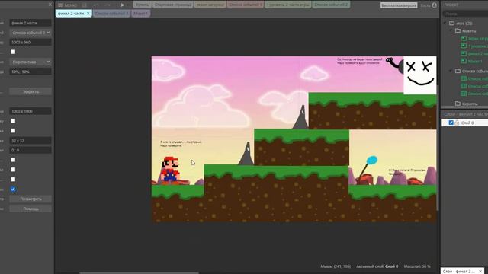Select the gray spike nearest Mario
This screenshot has height=274, width=488.
coord(246,154)
